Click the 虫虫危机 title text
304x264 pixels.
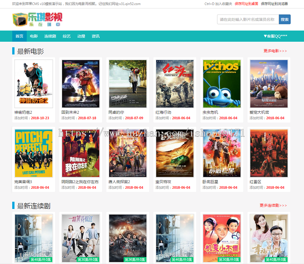tap(210, 112)
